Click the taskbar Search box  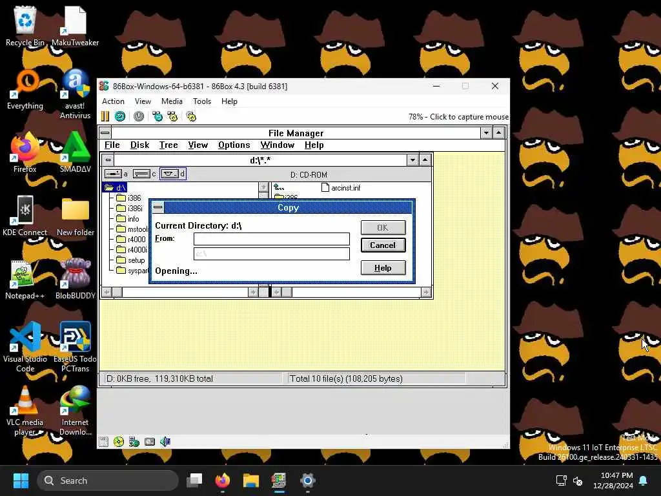tap(108, 480)
